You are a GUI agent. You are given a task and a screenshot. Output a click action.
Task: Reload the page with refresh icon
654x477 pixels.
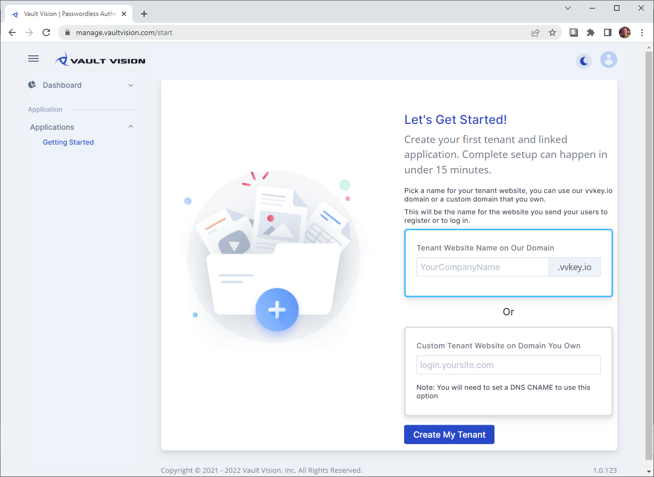coord(46,32)
